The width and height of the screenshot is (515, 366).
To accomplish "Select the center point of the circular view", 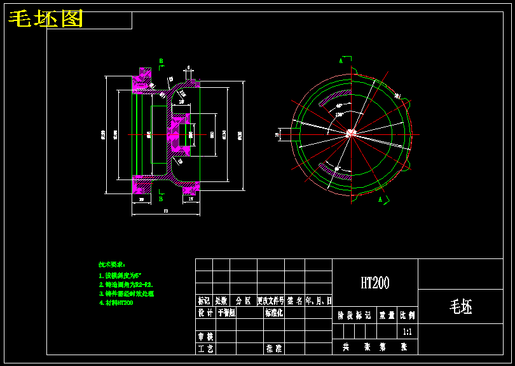I will (x=351, y=134).
